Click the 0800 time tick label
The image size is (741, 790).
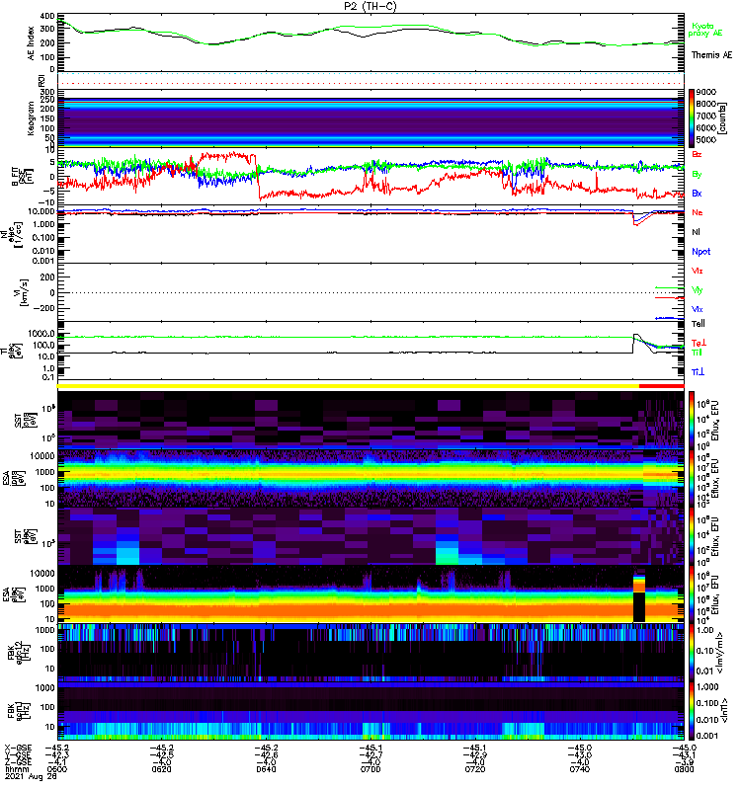pyautogui.click(x=684, y=769)
